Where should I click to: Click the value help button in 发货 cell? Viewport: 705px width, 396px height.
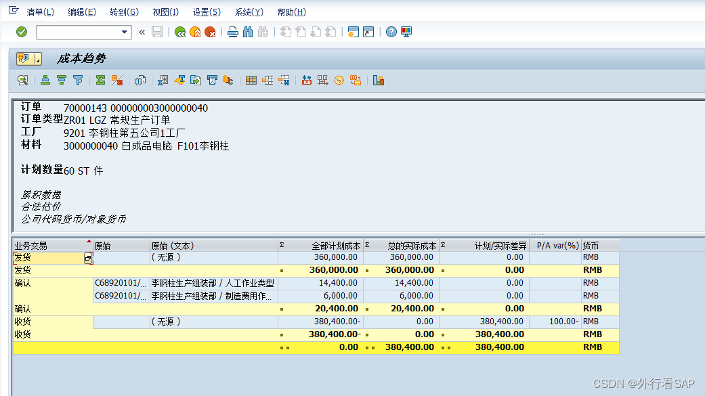click(x=87, y=258)
